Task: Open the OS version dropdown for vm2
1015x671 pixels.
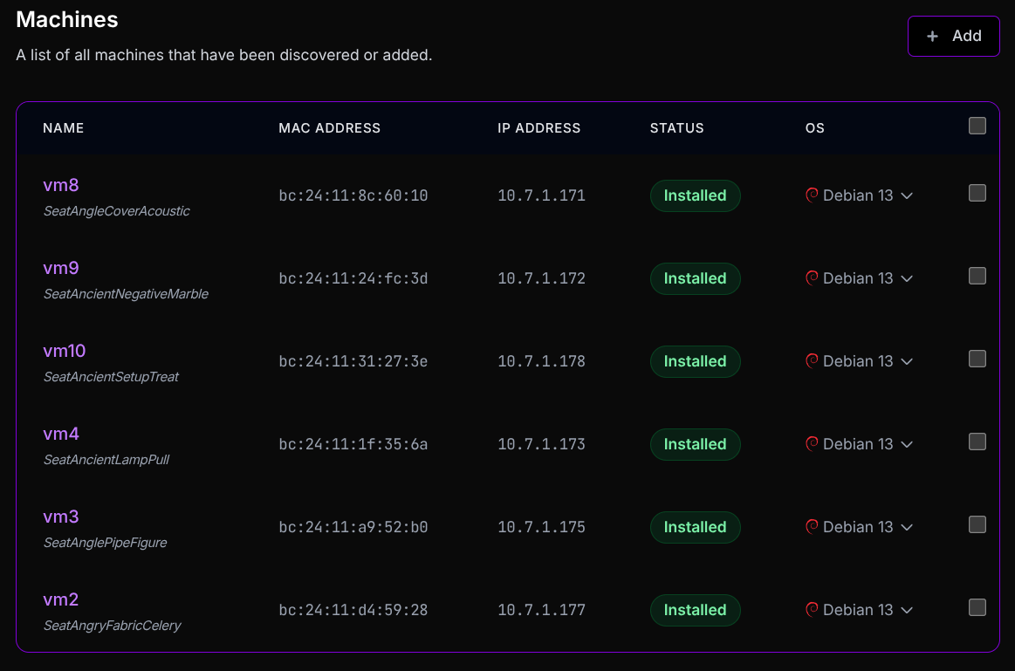Action: click(907, 610)
